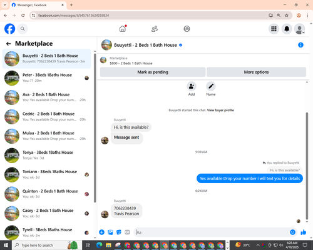Image resolution: width=313 pixels, height=250 pixels.
Task: Click the '7062238439 Travis Pearson' message bubble
Action: pyautogui.click(x=126, y=211)
